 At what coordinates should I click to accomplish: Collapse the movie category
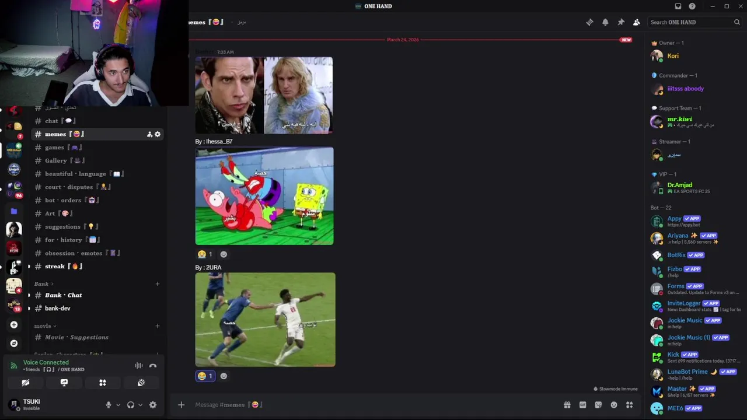point(45,326)
